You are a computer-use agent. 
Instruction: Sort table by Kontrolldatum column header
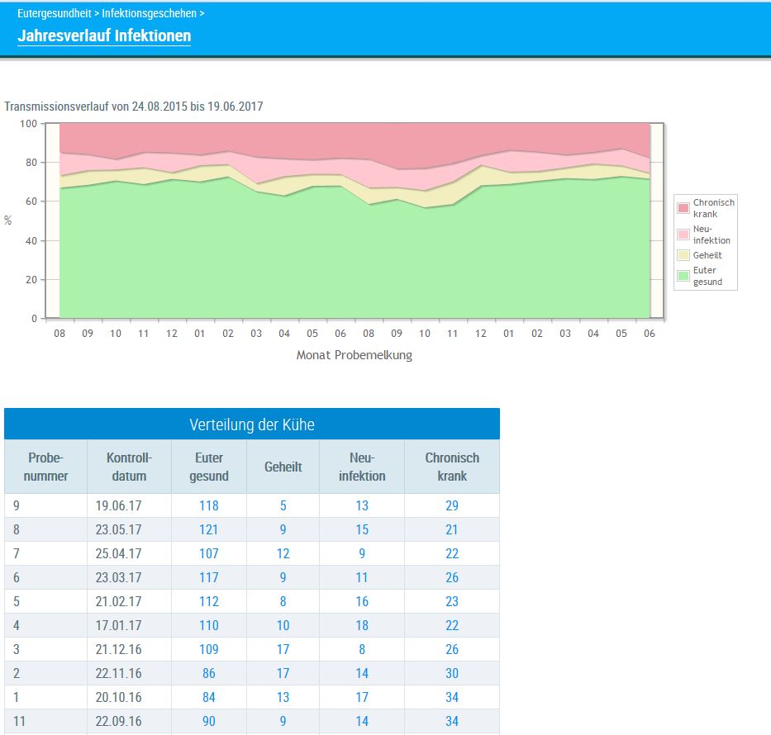129,467
